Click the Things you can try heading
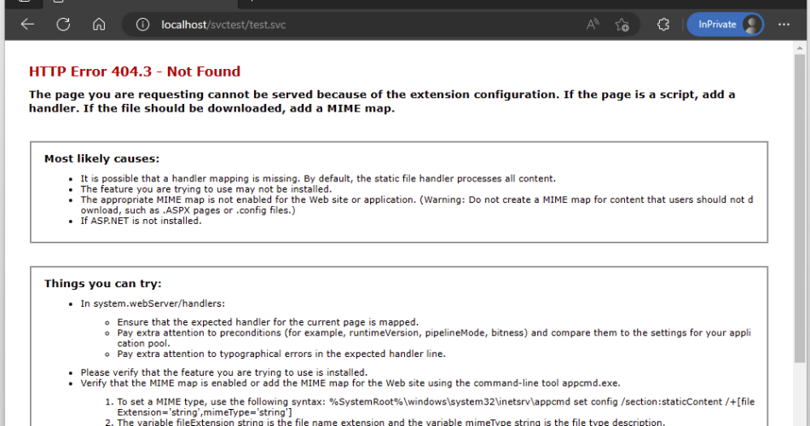The image size is (810, 426). tap(102, 284)
